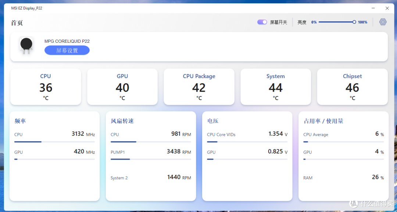397x212 pixels.
Task: Click the 首页 home heading
Action: [17, 23]
